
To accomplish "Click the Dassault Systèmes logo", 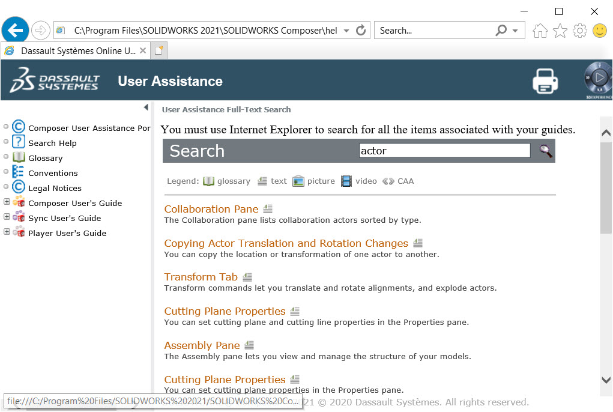I will 55,80.
